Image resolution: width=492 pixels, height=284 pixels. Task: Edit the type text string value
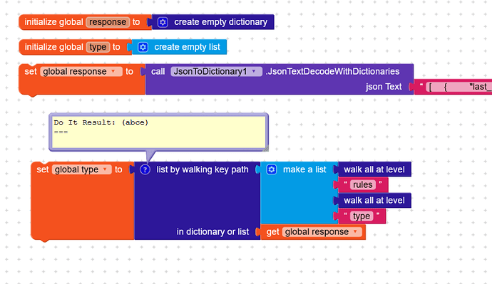(362, 216)
